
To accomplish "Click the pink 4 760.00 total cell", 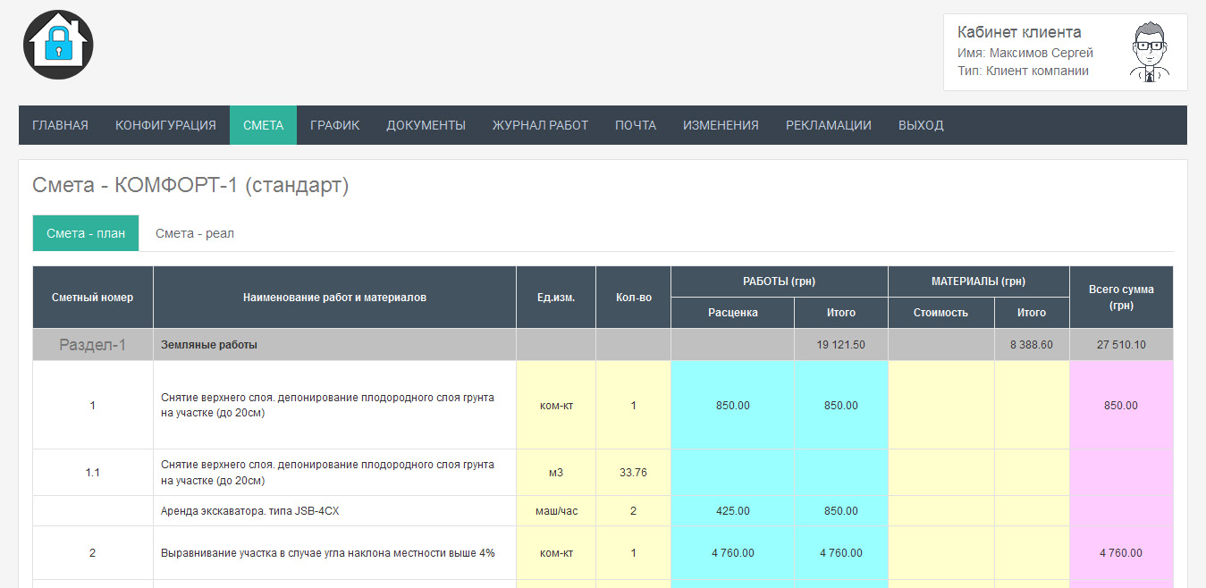I will (1120, 553).
